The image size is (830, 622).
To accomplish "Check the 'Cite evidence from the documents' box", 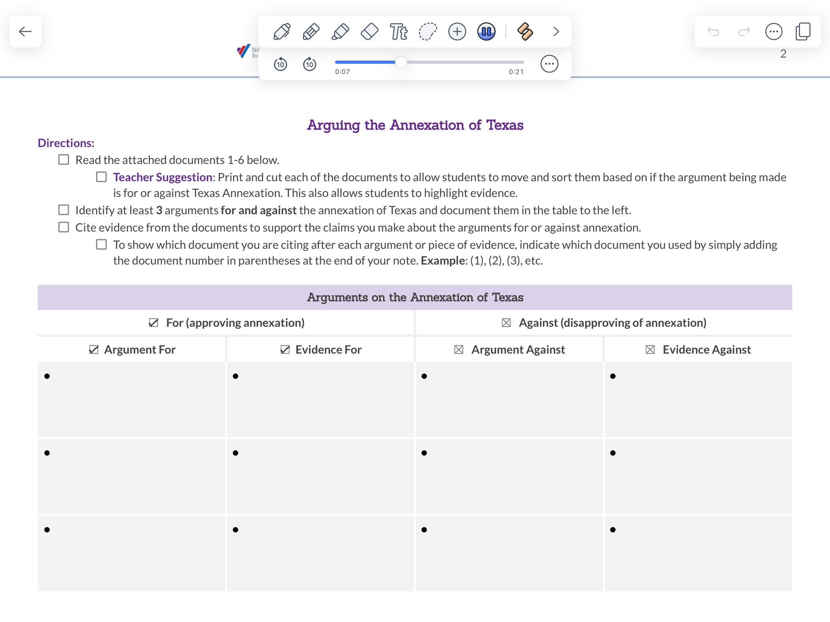I will tap(64, 227).
